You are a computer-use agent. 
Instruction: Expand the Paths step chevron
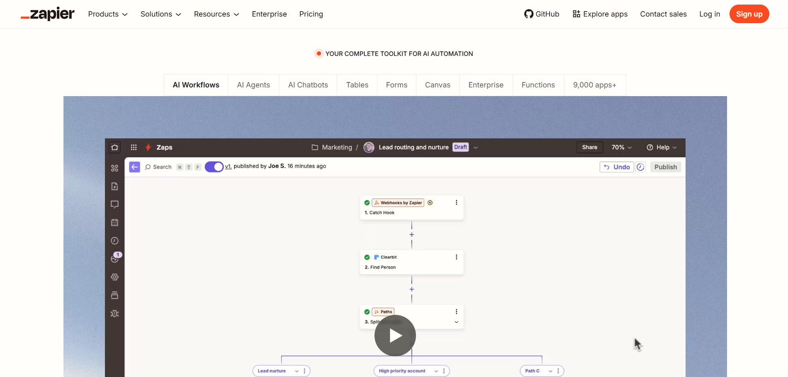click(x=457, y=322)
